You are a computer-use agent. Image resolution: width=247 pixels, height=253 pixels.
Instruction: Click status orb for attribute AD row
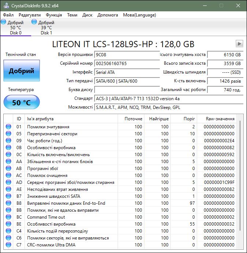point(8,182)
